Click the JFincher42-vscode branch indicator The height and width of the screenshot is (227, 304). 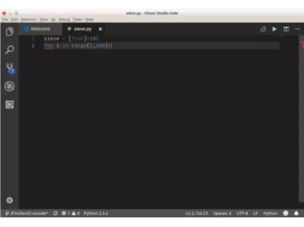click(x=27, y=213)
